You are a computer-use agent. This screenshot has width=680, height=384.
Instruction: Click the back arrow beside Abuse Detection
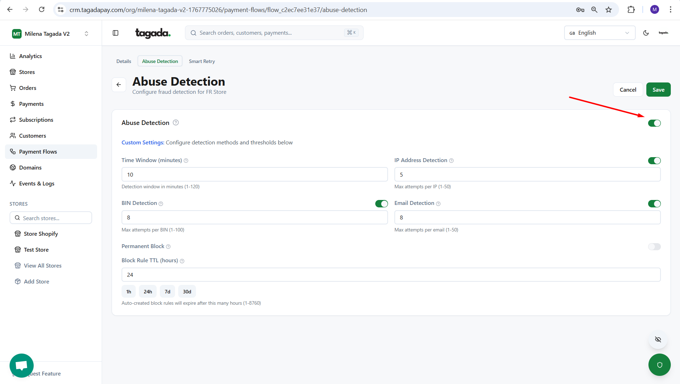119,85
